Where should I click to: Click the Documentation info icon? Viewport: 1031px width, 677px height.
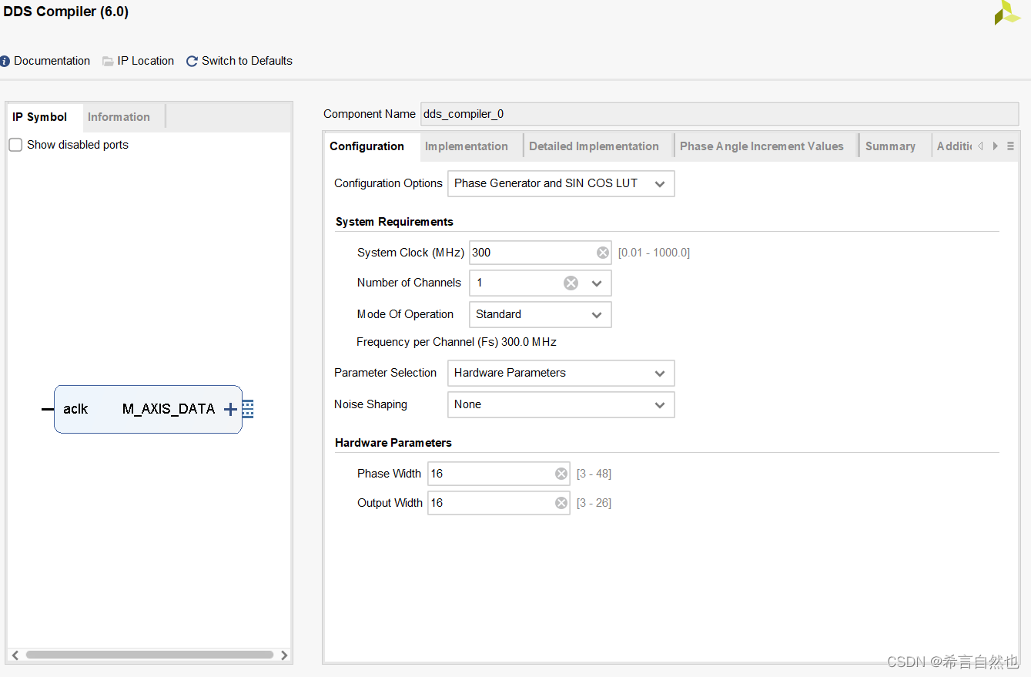coord(5,61)
